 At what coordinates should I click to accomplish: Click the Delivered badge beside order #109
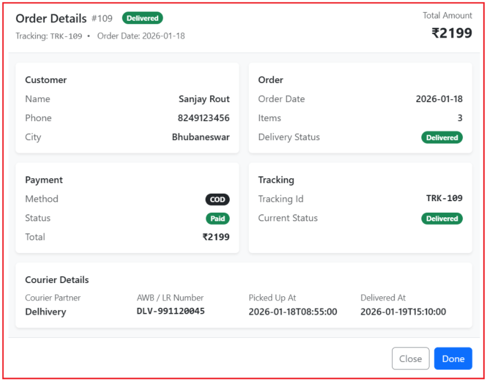coord(142,18)
